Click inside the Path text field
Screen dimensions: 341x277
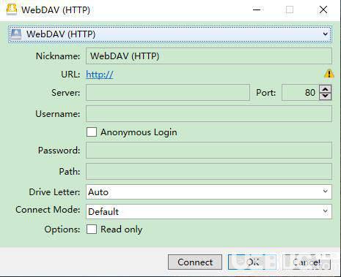click(x=209, y=171)
